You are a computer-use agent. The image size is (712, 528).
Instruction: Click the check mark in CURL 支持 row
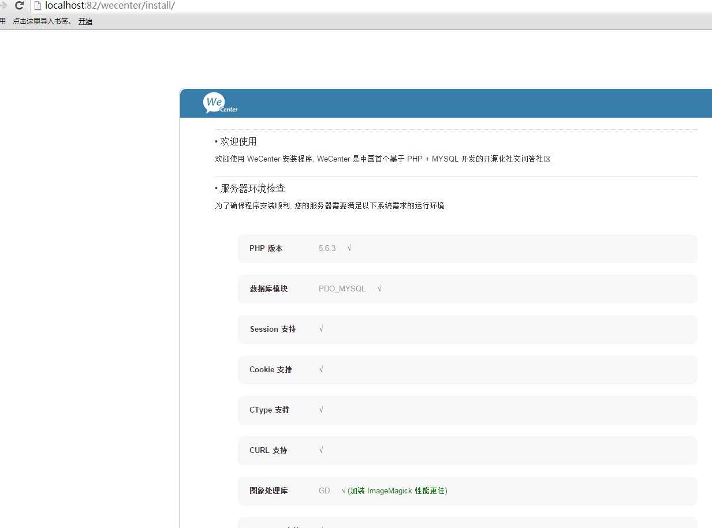321,450
